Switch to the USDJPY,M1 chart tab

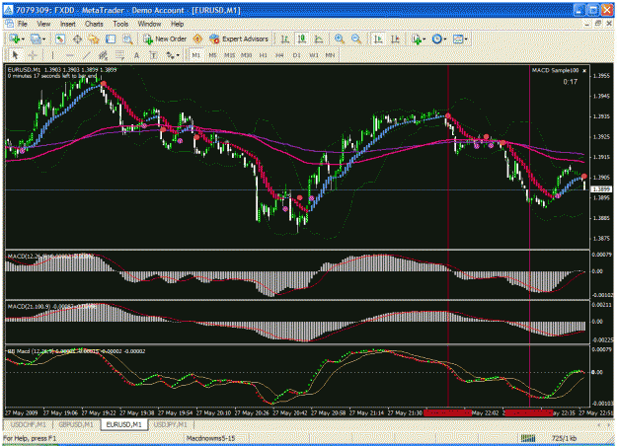click(x=171, y=424)
